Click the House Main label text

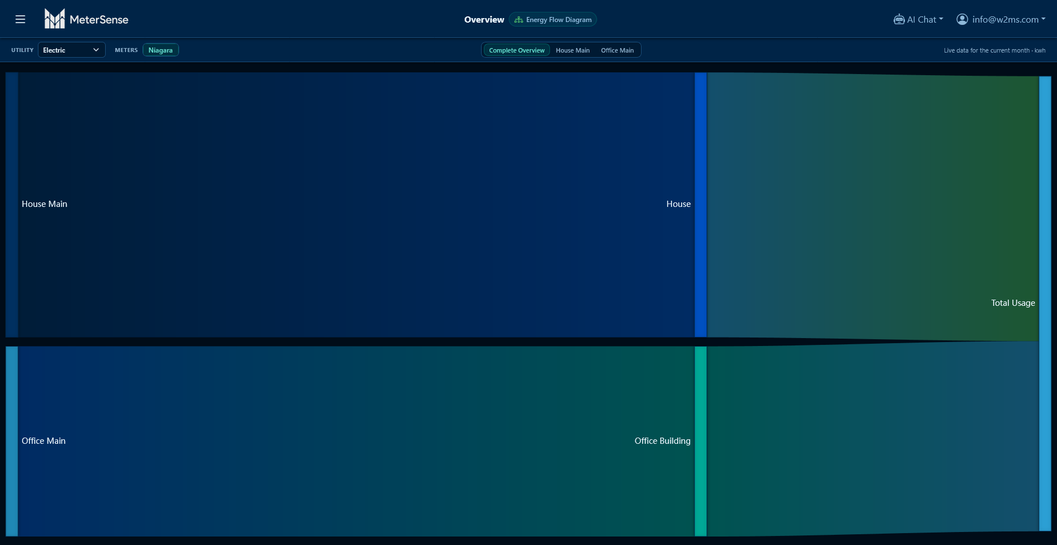(45, 204)
